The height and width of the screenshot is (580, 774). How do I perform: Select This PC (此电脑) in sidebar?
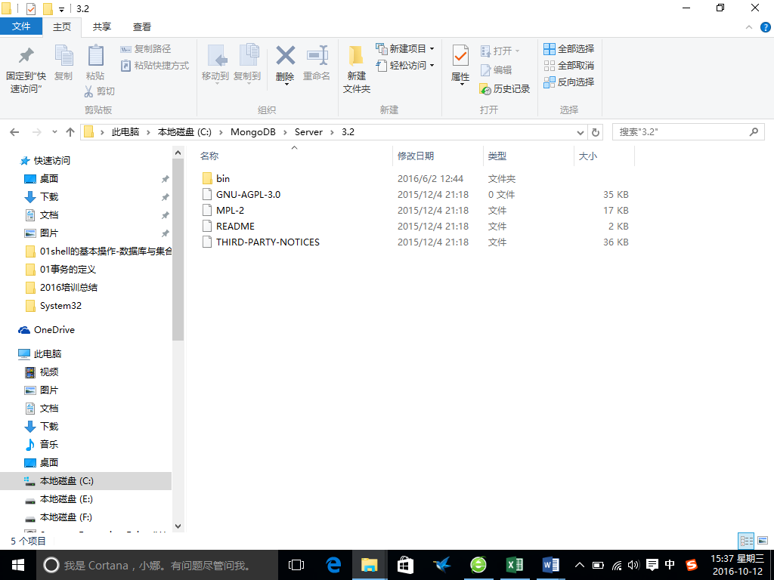click(40, 353)
